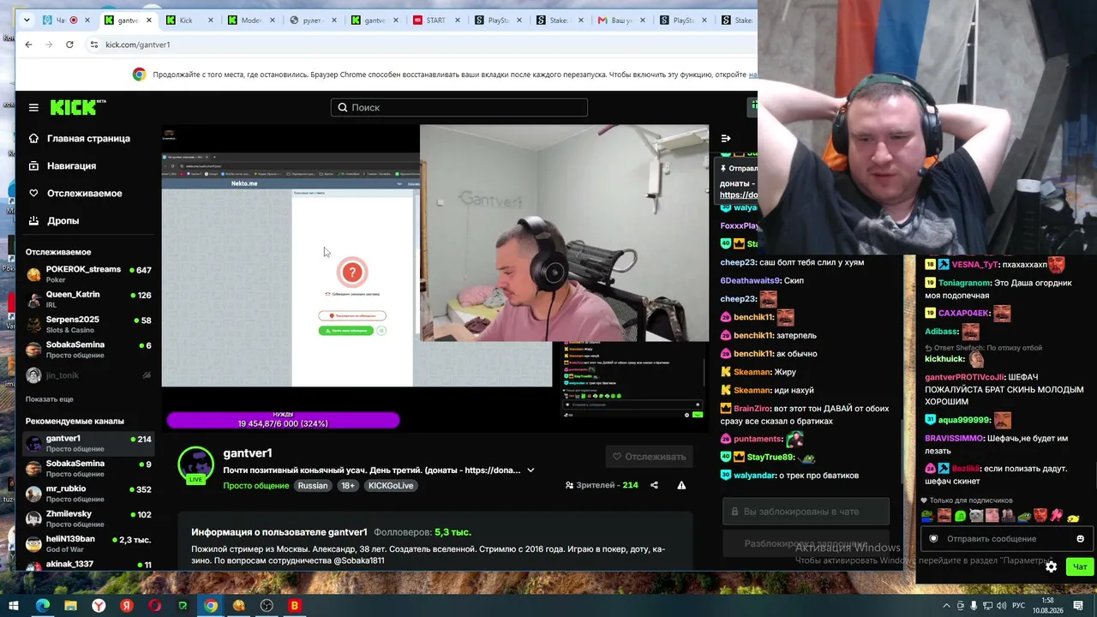The width and height of the screenshot is (1097, 617).
Task: Open the Kick hamburger sidebar menu
Action: click(33, 107)
